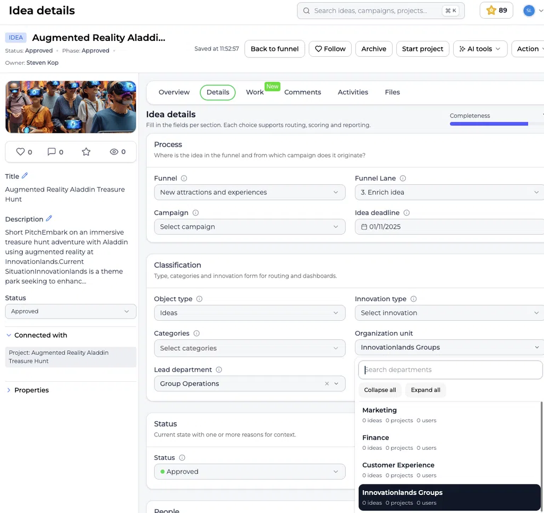The image size is (544, 513).
Task: Clear the Group Operations lead department
Action: pyautogui.click(x=327, y=383)
